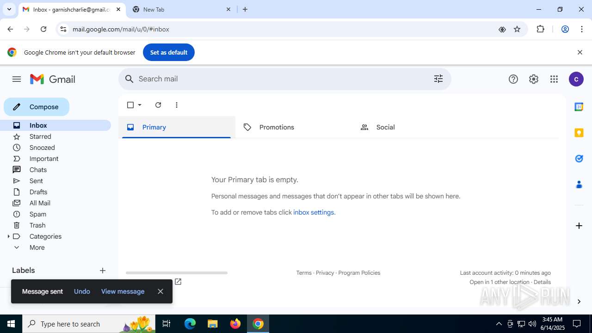The height and width of the screenshot is (333, 592).
Task: Open Gmail Support help icon
Action: point(513,79)
